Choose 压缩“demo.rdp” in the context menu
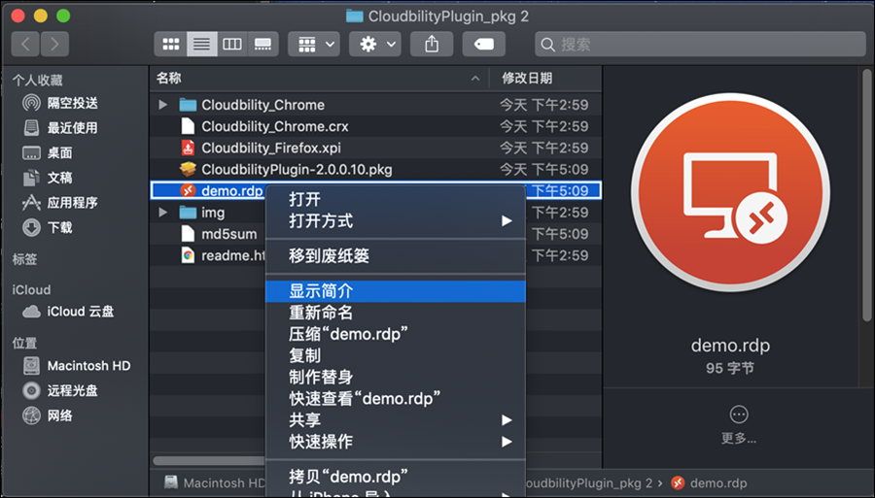The width and height of the screenshot is (875, 498). tap(396, 334)
